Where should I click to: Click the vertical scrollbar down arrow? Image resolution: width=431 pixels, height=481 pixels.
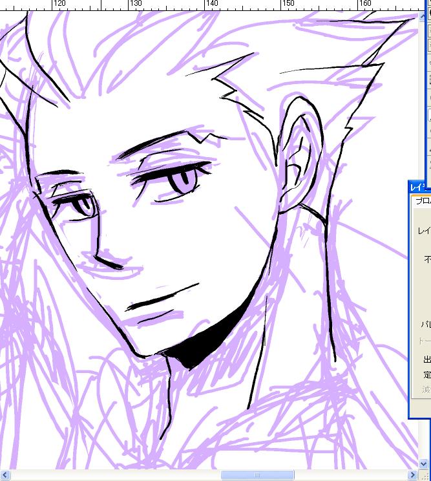(423, 464)
